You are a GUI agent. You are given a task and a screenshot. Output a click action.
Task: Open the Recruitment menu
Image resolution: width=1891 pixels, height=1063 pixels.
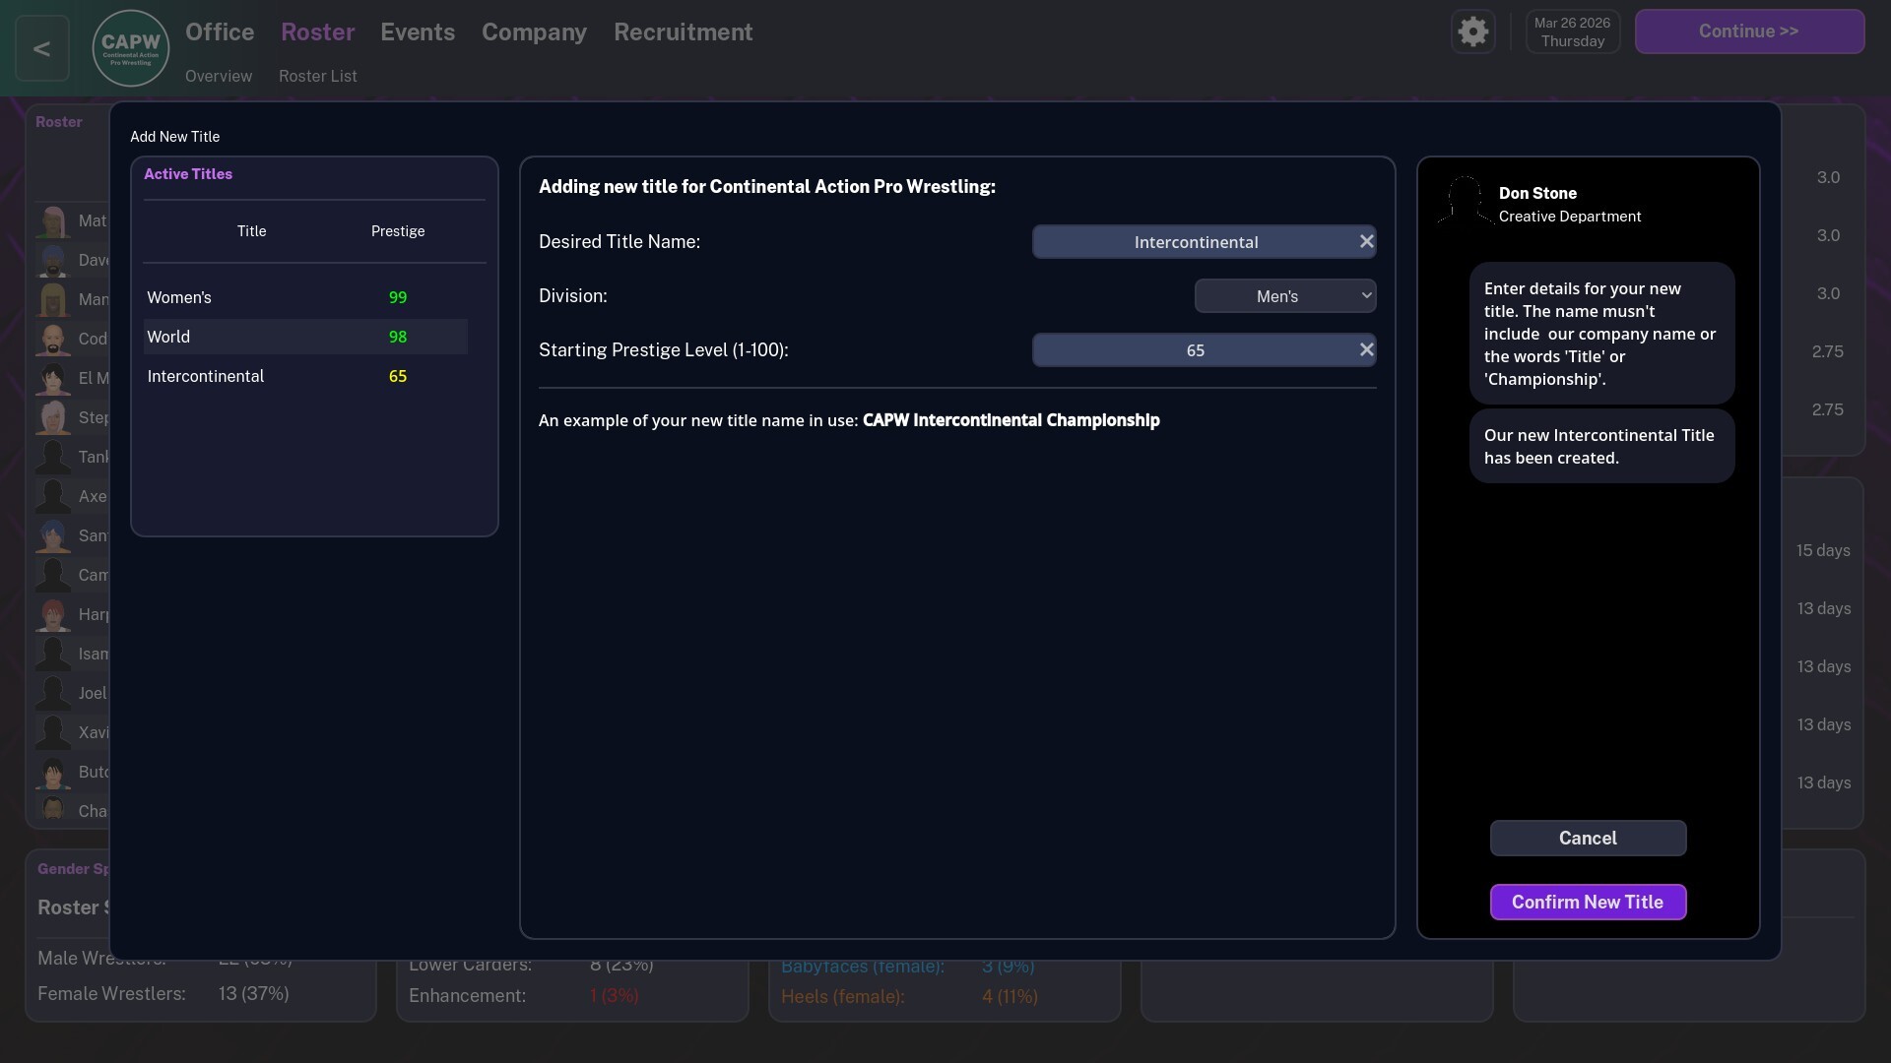pyautogui.click(x=684, y=31)
